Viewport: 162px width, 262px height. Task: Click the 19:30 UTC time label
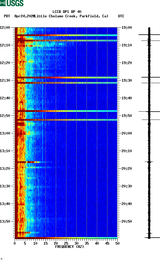127,80
